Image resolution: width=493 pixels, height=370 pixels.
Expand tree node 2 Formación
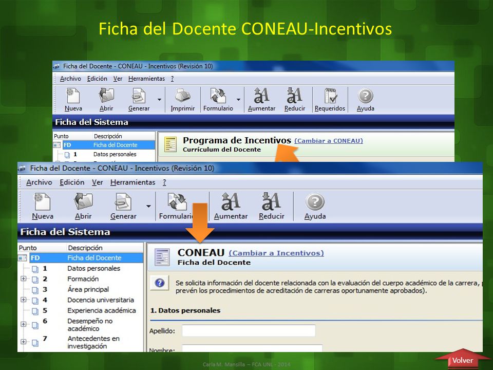coord(23,279)
